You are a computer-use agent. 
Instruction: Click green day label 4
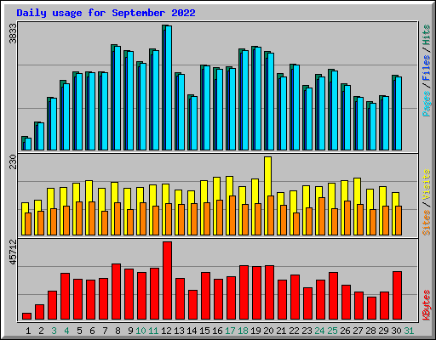coord(66,331)
